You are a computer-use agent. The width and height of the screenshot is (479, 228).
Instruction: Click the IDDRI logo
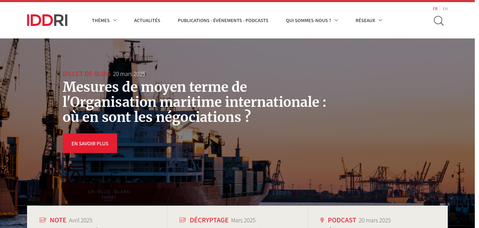[x=47, y=20]
